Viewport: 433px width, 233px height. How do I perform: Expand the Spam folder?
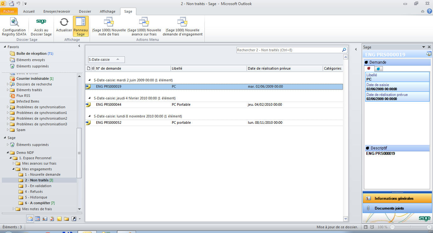8,130
